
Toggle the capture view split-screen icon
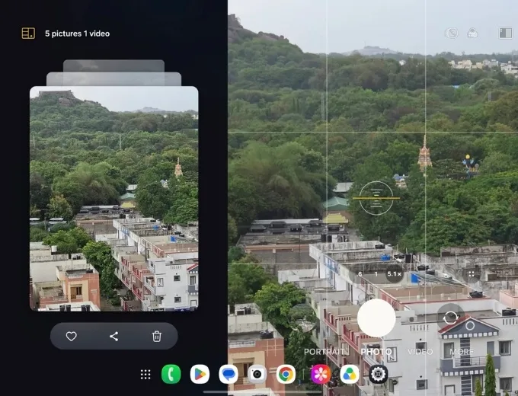(x=506, y=34)
